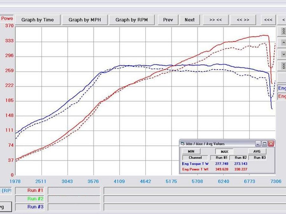Select the blue Run #3 label

(30, 207)
